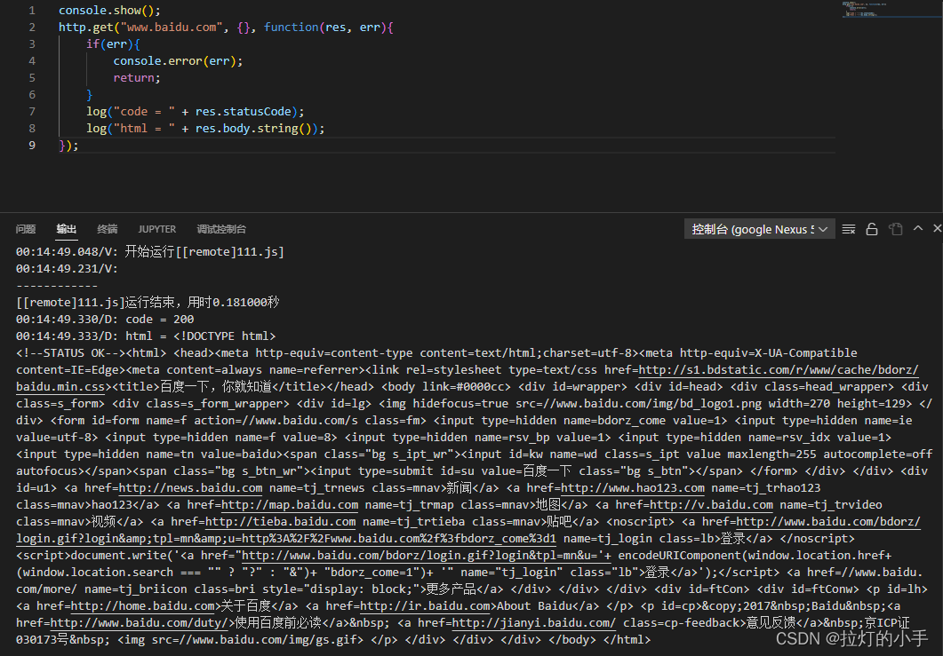The image size is (943, 656).
Task: Place cursor on the console.show(); line
Action: click(109, 11)
